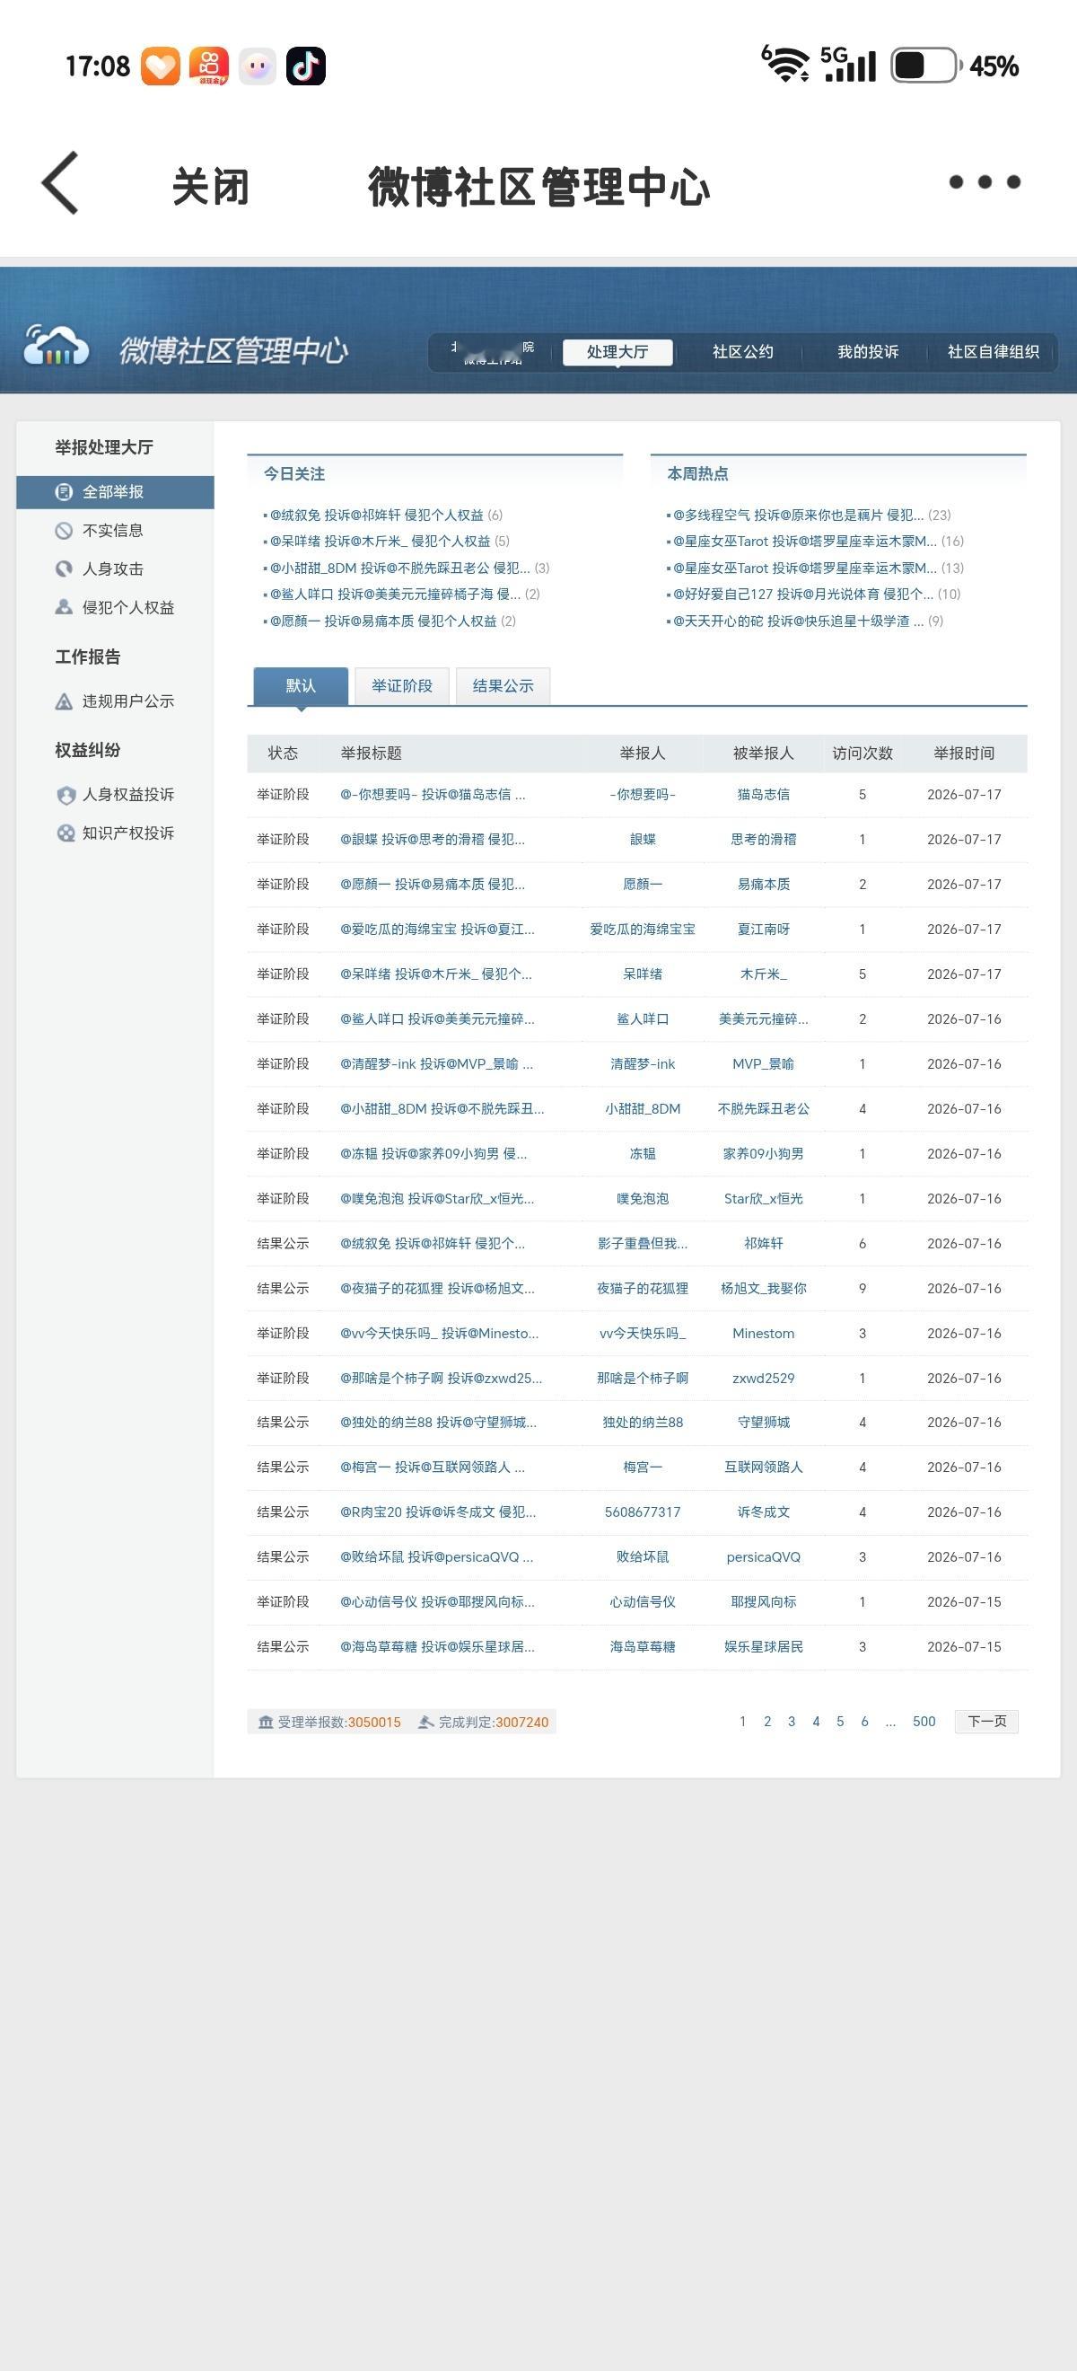Click the 人身攻击 sidebar icon
The width and height of the screenshot is (1077, 2371).
tap(64, 569)
